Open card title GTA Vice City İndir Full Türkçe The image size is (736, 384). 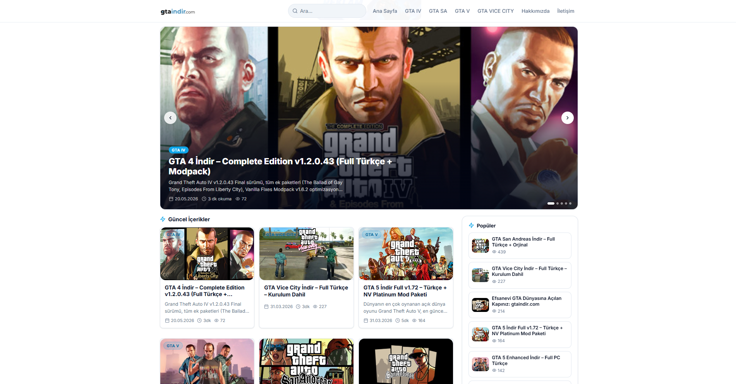(306, 291)
